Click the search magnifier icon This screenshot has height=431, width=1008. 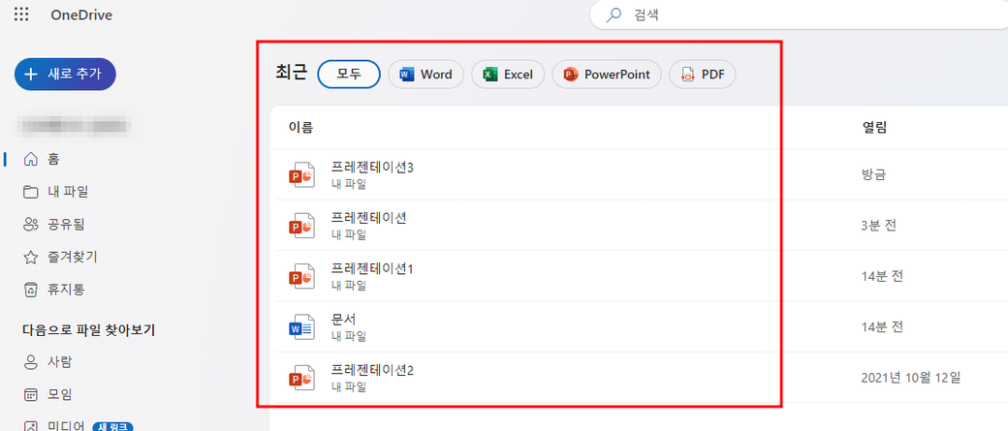pos(614,15)
